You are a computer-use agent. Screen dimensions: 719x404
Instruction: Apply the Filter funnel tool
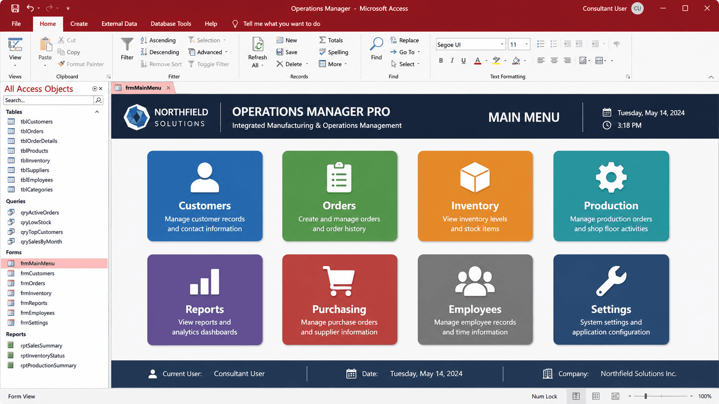coord(127,49)
